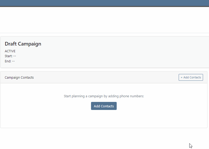Click the solid blue Add Contacts button

tap(104, 106)
